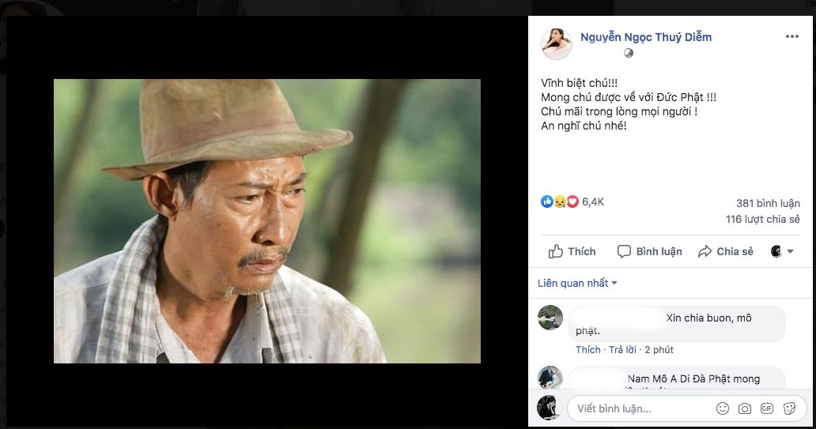This screenshot has height=429, width=816.
Task: Click the Thích thumbs-up button
Action: [x=572, y=251]
